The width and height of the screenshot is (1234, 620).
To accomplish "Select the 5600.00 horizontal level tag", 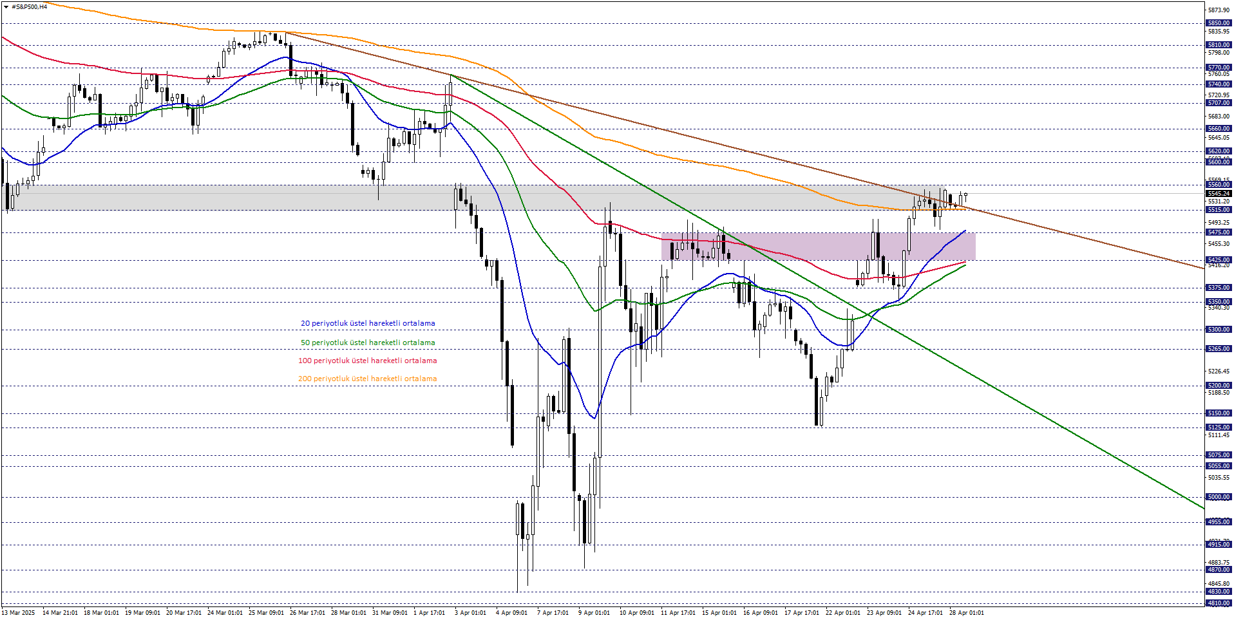I will click(x=1219, y=162).
